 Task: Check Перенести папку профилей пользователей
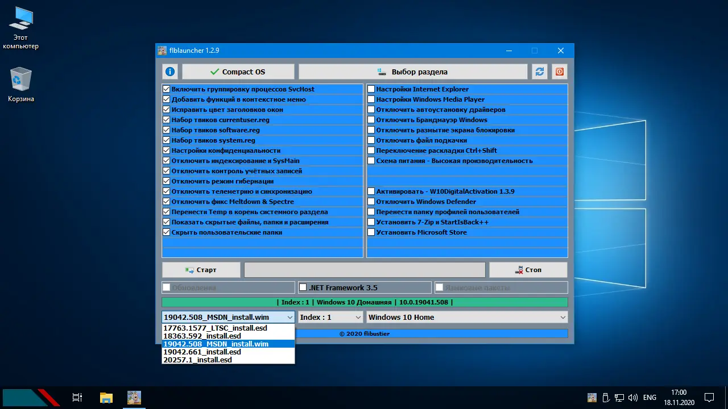pos(371,212)
